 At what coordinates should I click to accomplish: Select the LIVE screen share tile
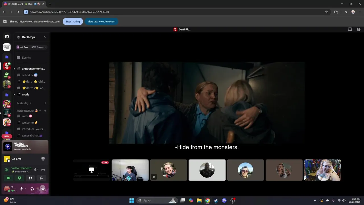(x=92, y=170)
